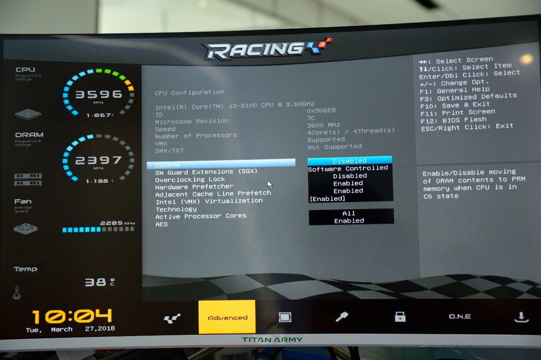Open the Security padlock icon tab

[x=400, y=317]
